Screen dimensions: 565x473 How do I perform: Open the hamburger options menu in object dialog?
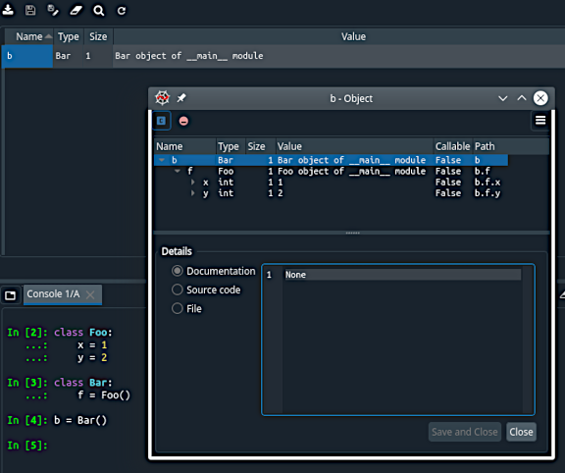click(540, 120)
